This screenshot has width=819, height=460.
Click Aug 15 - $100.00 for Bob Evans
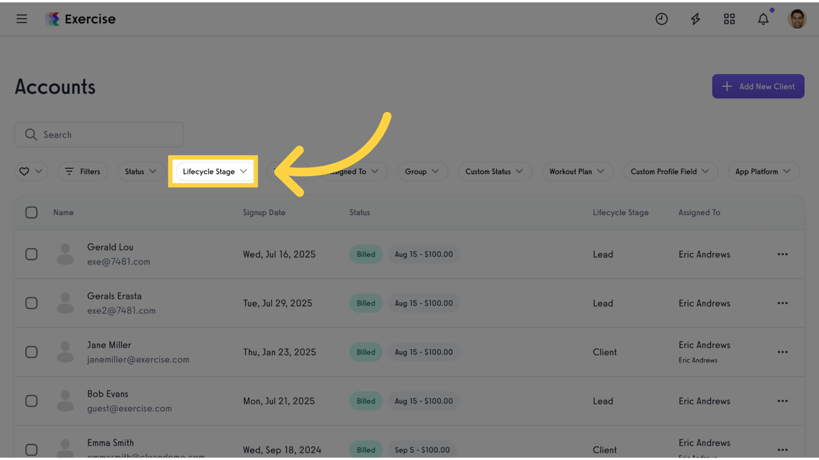click(424, 401)
